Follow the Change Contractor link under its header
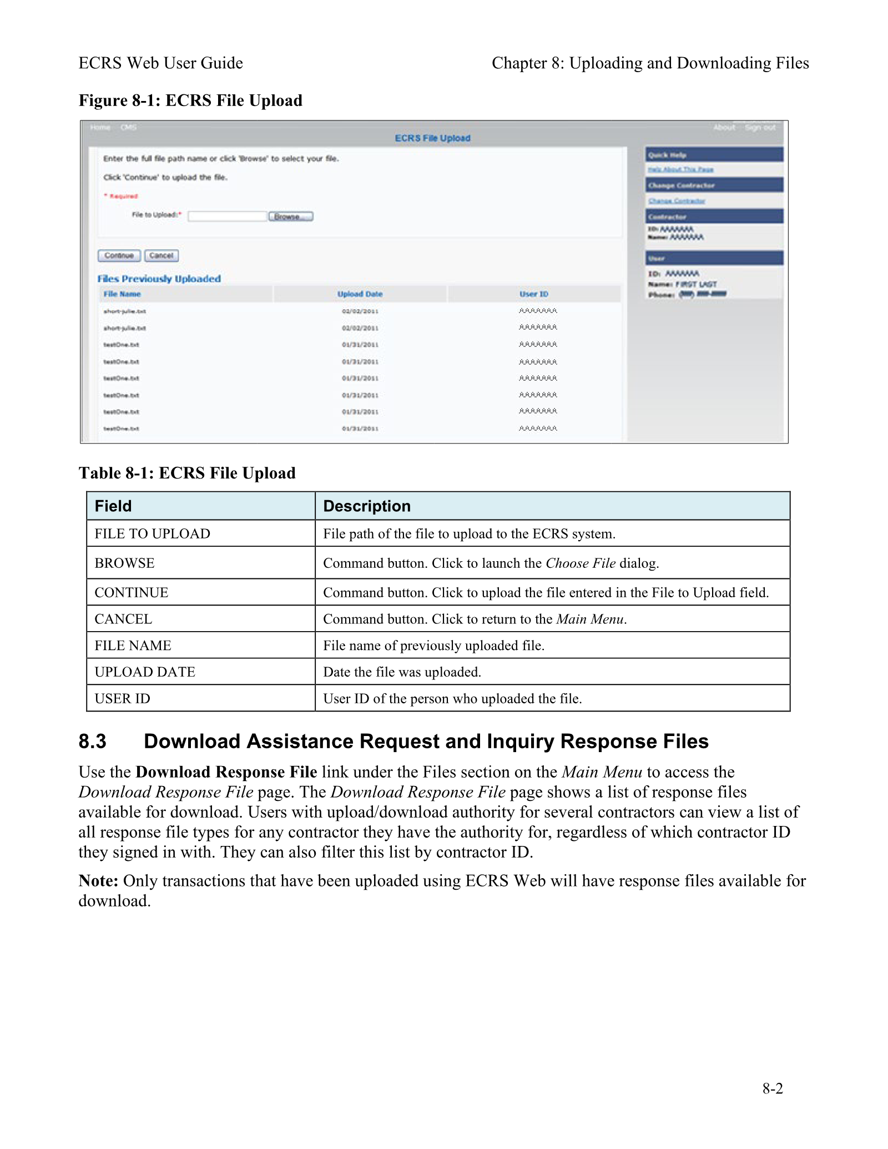This screenshot has height=1149, width=888. (x=677, y=201)
